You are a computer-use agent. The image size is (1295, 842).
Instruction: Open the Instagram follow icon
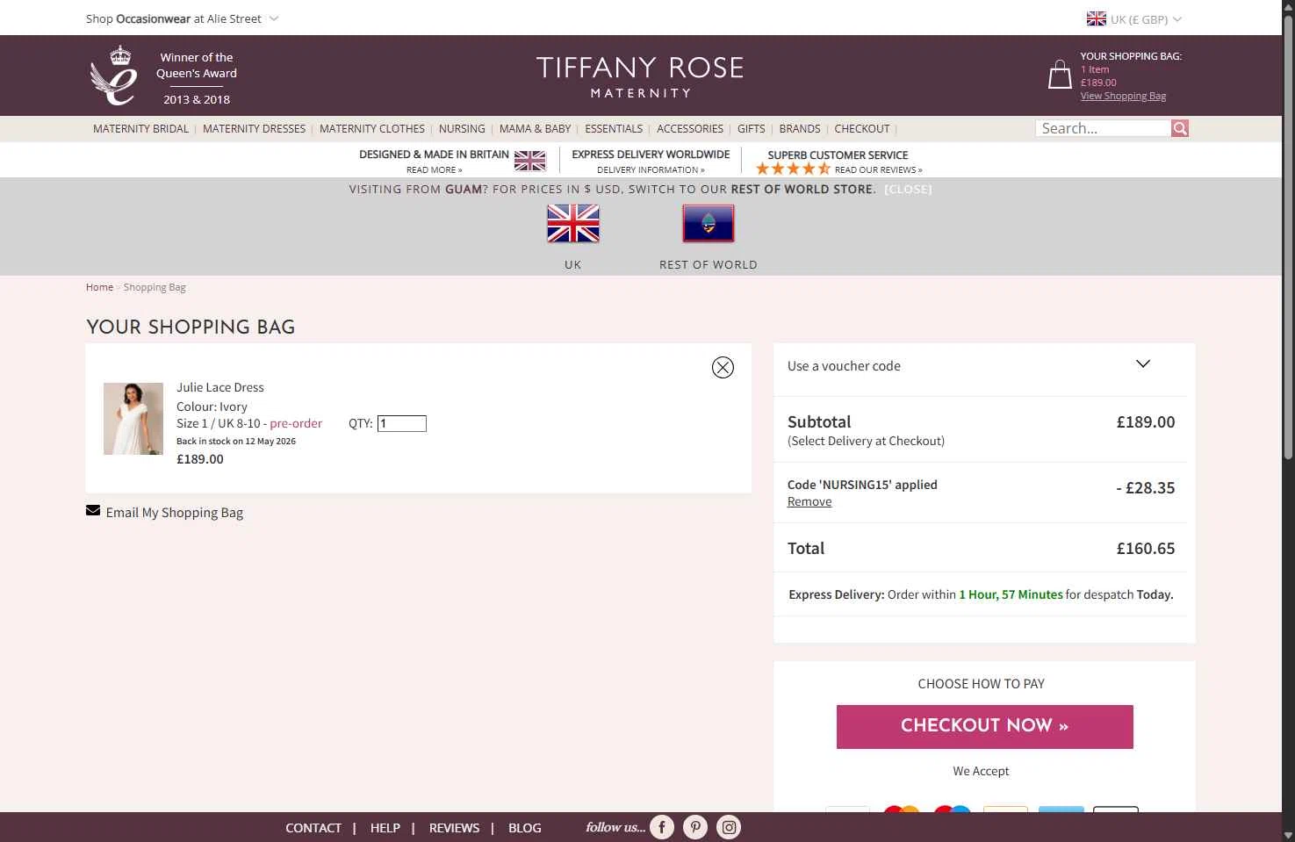click(729, 827)
